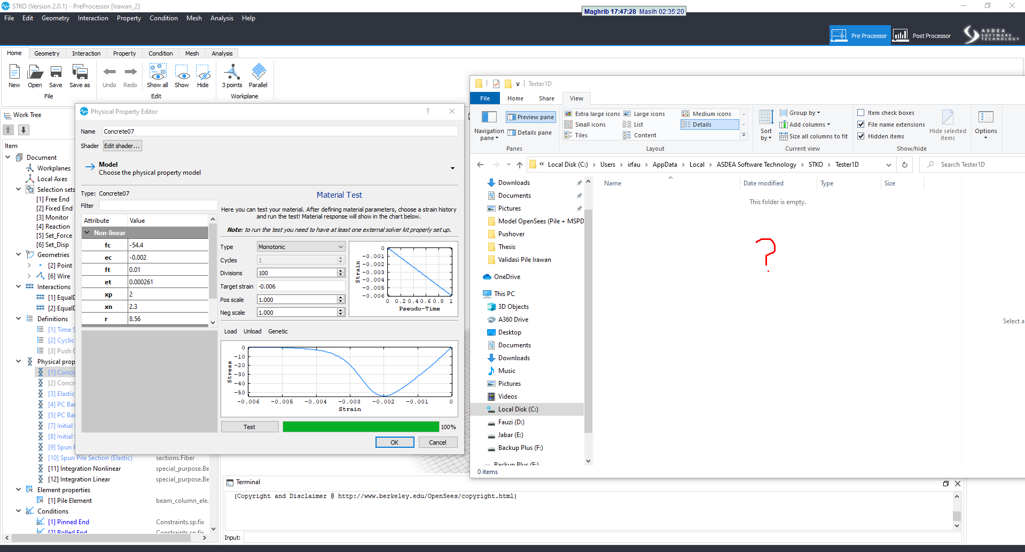Viewport: 1025px width, 552px height.
Task: Expand the Model selection dropdown arrow
Action: [452, 168]
